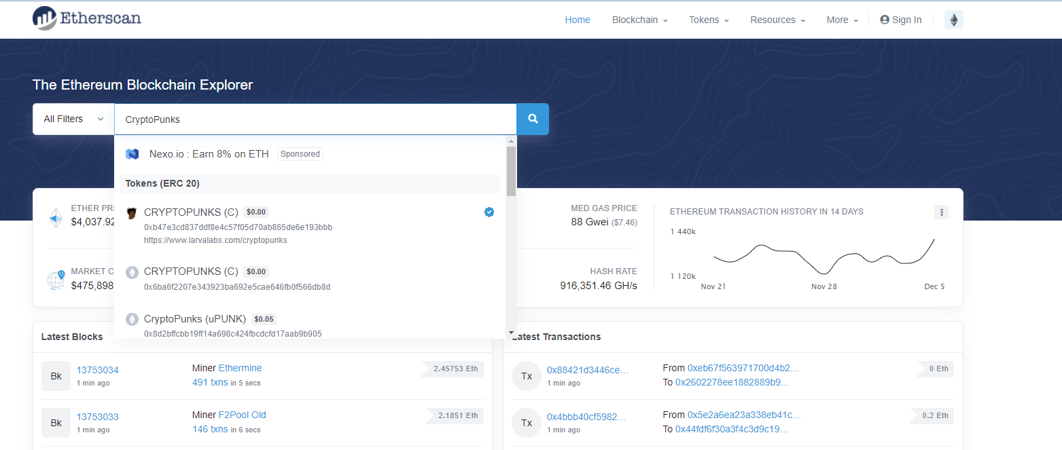The image size is (1062, 450).
Task: Open miner F2Pool Old link
Action: click(242, 415)
